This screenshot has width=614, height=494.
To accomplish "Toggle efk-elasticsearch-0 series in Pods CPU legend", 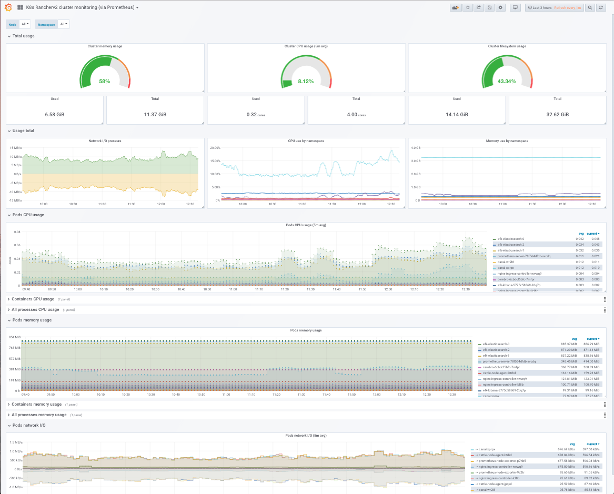I will 511,239.
